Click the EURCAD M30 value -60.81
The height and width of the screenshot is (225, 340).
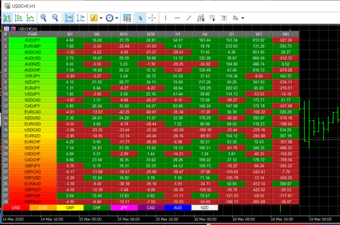point(151,112)
